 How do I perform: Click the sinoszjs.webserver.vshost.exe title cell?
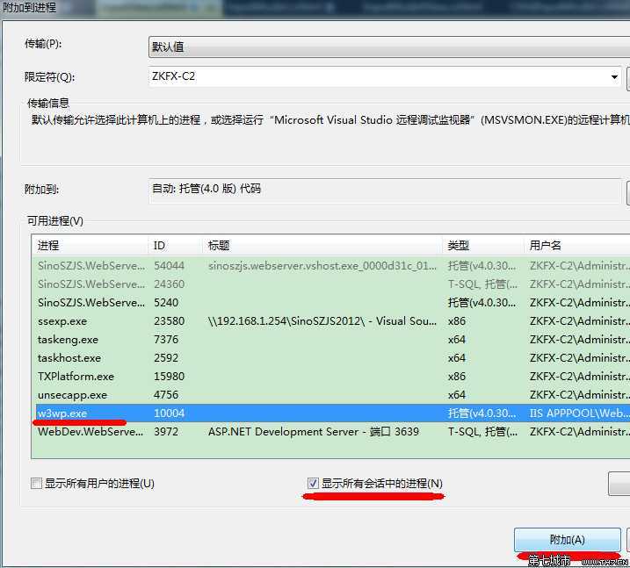322,265
